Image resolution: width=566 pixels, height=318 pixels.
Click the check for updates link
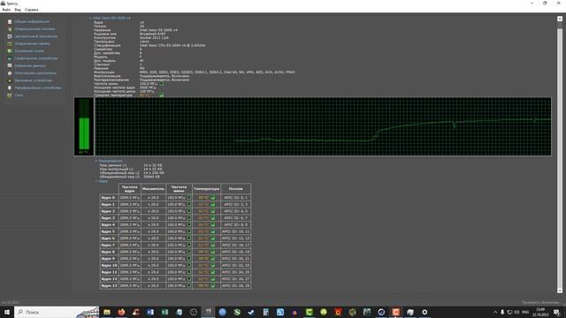(541, 302)
